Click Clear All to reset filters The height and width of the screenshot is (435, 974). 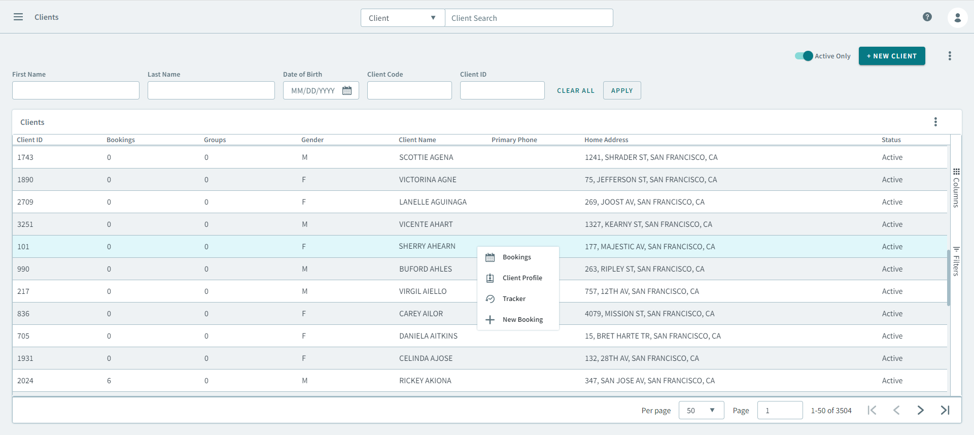coord(575,91)
